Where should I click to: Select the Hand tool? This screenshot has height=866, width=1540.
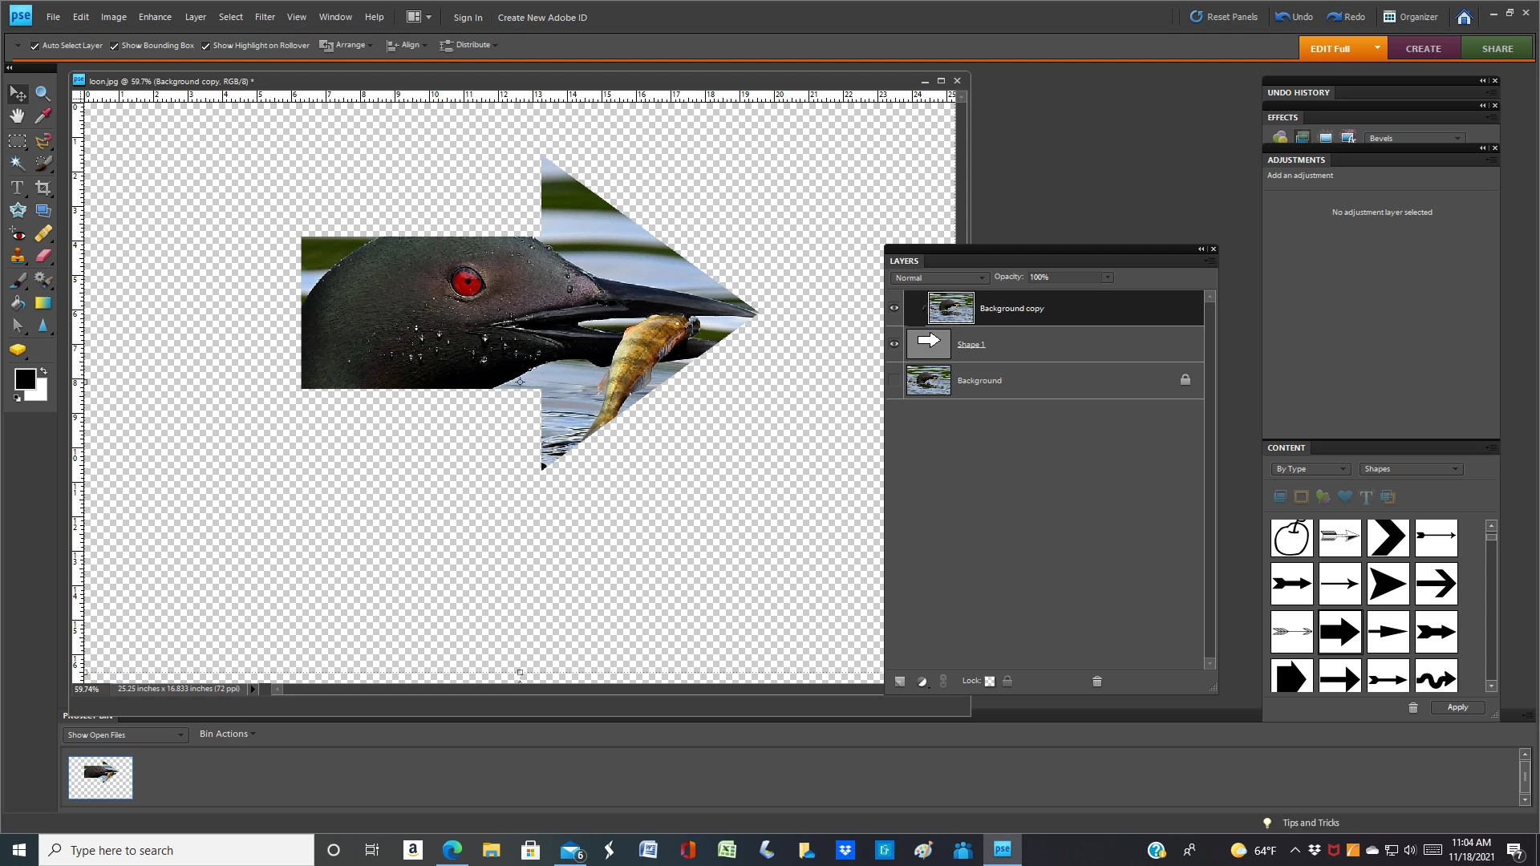point(17,116)
